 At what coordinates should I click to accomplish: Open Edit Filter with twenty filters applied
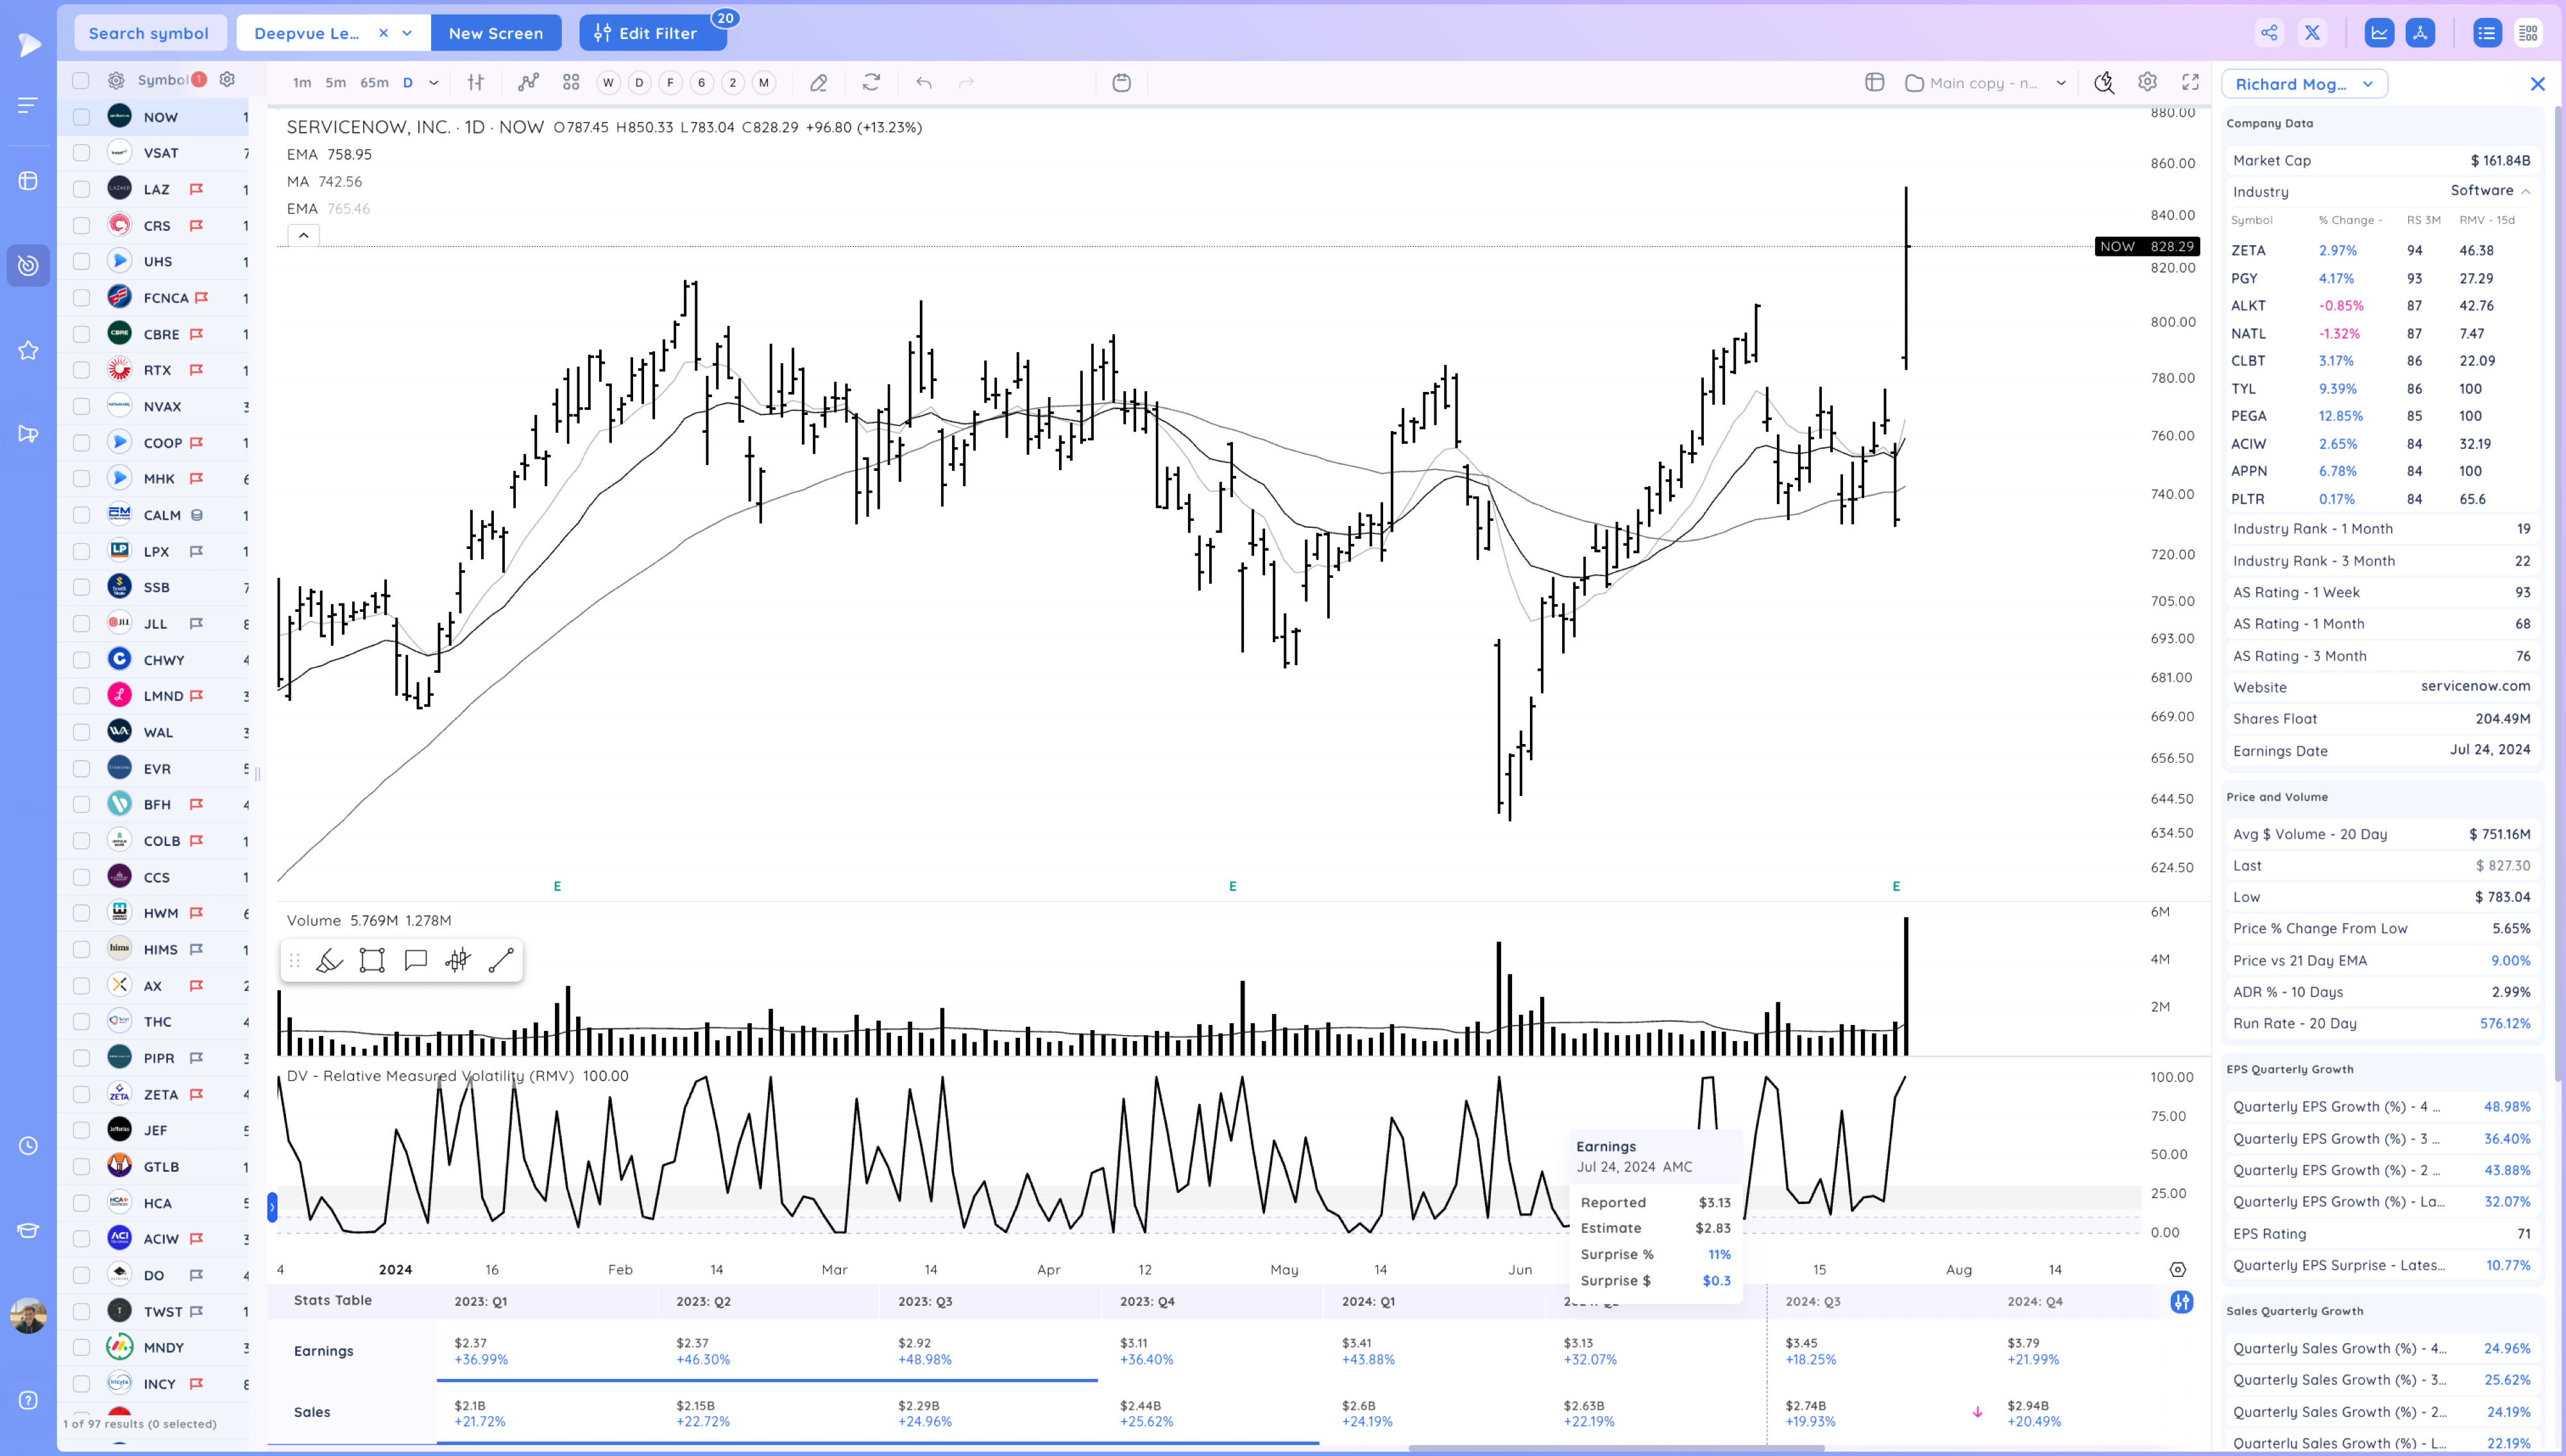pyautogui.click(x=652, y=32)
